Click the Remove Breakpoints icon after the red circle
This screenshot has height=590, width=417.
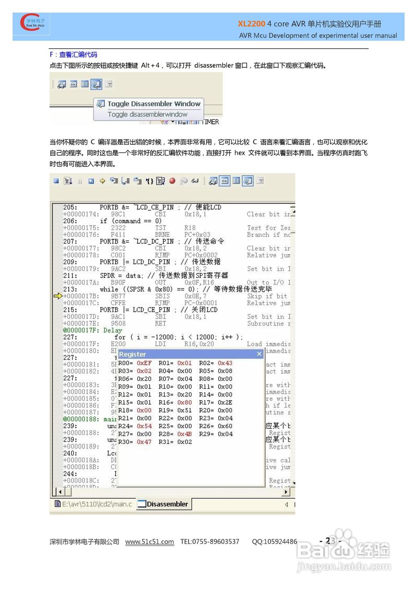(x=184, y=181)
